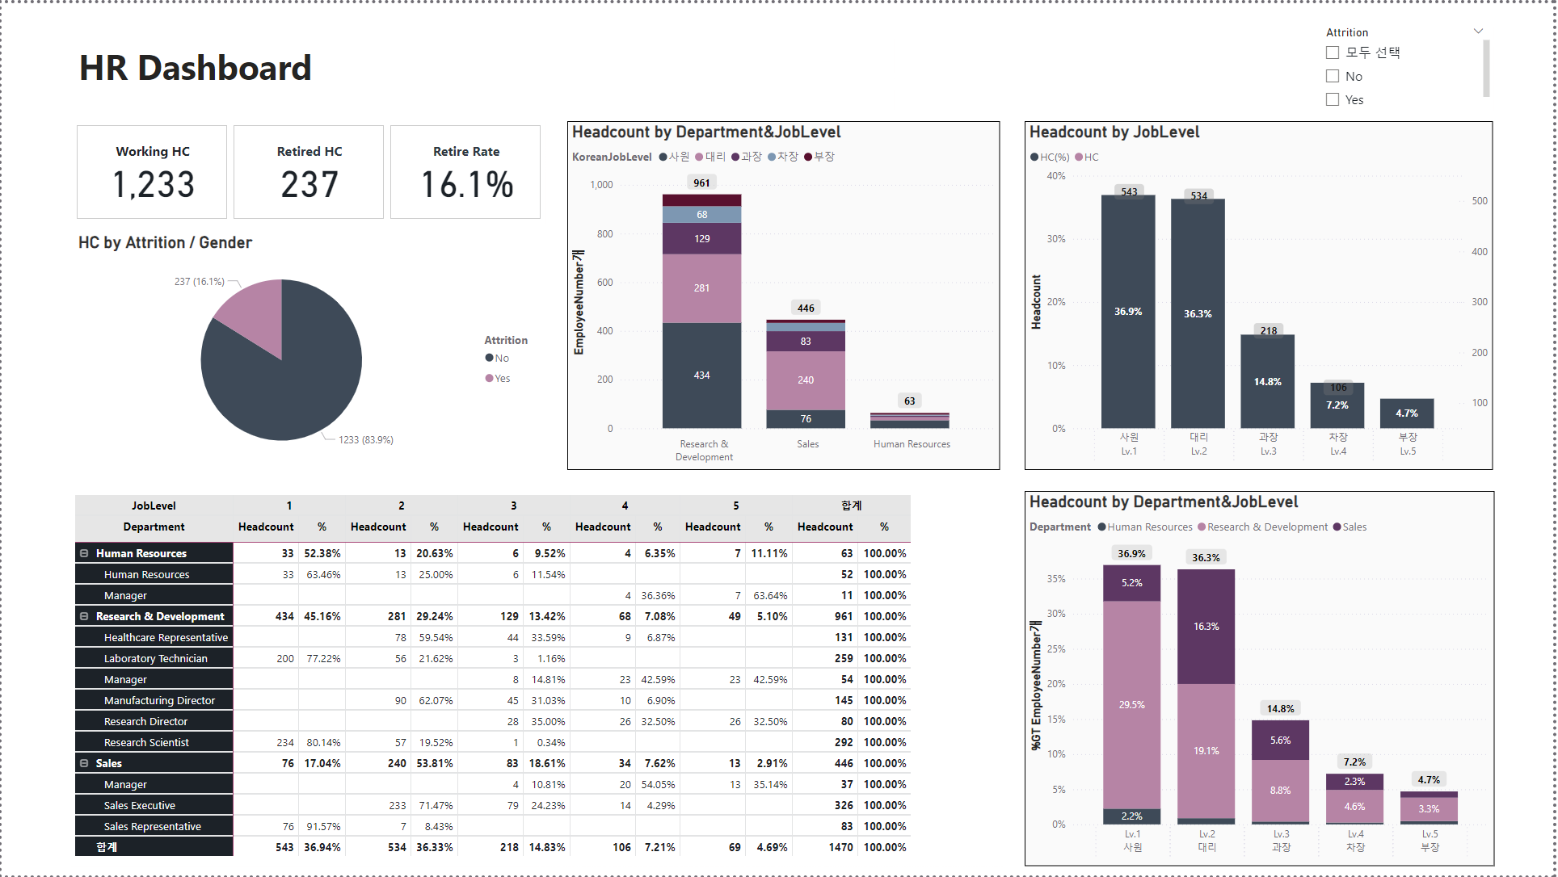Click the Attrition slicer scrollbar

point(1486,69)
